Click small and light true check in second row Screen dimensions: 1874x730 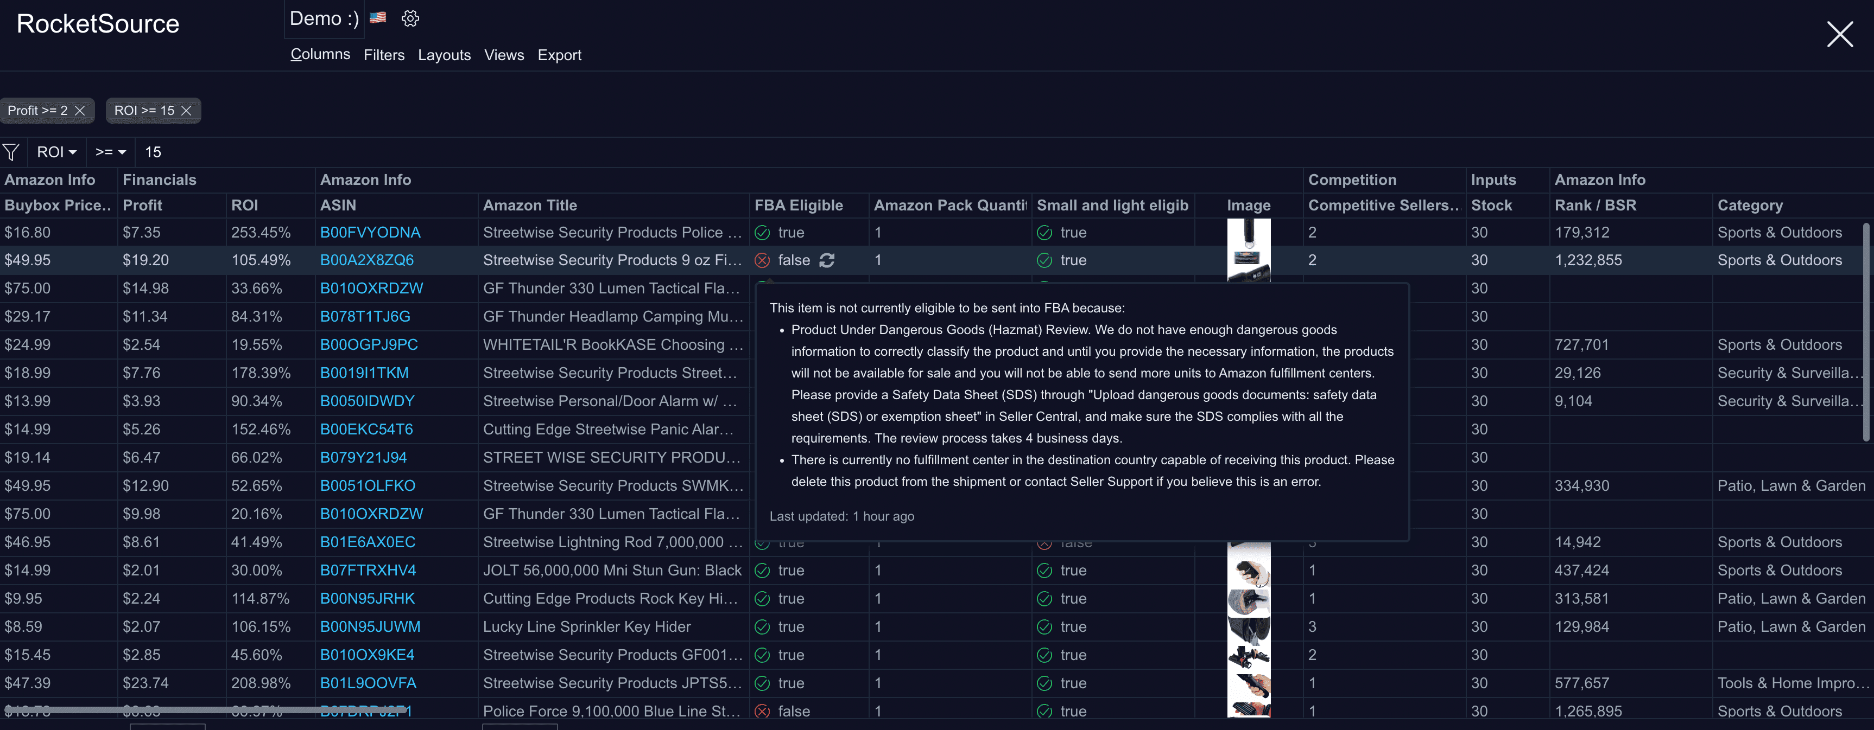coord(1044,260)
